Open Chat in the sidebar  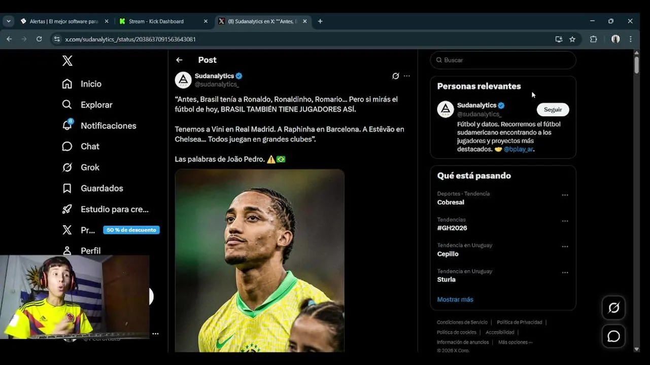pos(80,147)
